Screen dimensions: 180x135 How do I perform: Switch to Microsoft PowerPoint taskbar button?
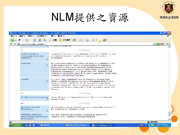pos(77,125)
